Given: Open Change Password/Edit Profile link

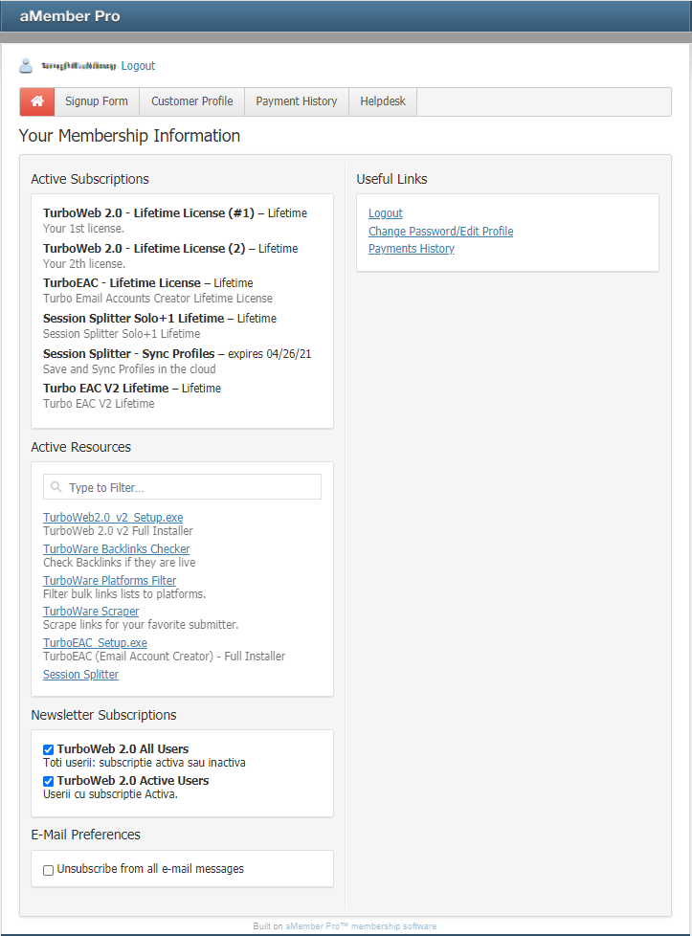Looking at the screenshot, I should pyautogui.click(x=440, y=231).
